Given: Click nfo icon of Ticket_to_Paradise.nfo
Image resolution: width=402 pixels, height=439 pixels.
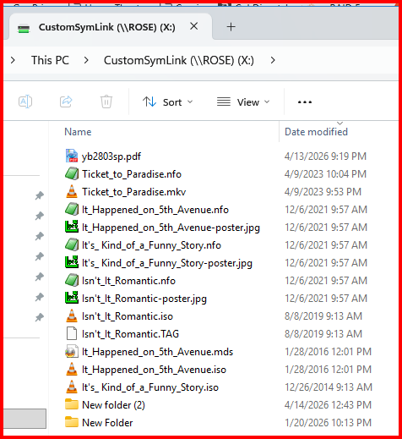Looking at the screenshot, I should coord(72,173).
